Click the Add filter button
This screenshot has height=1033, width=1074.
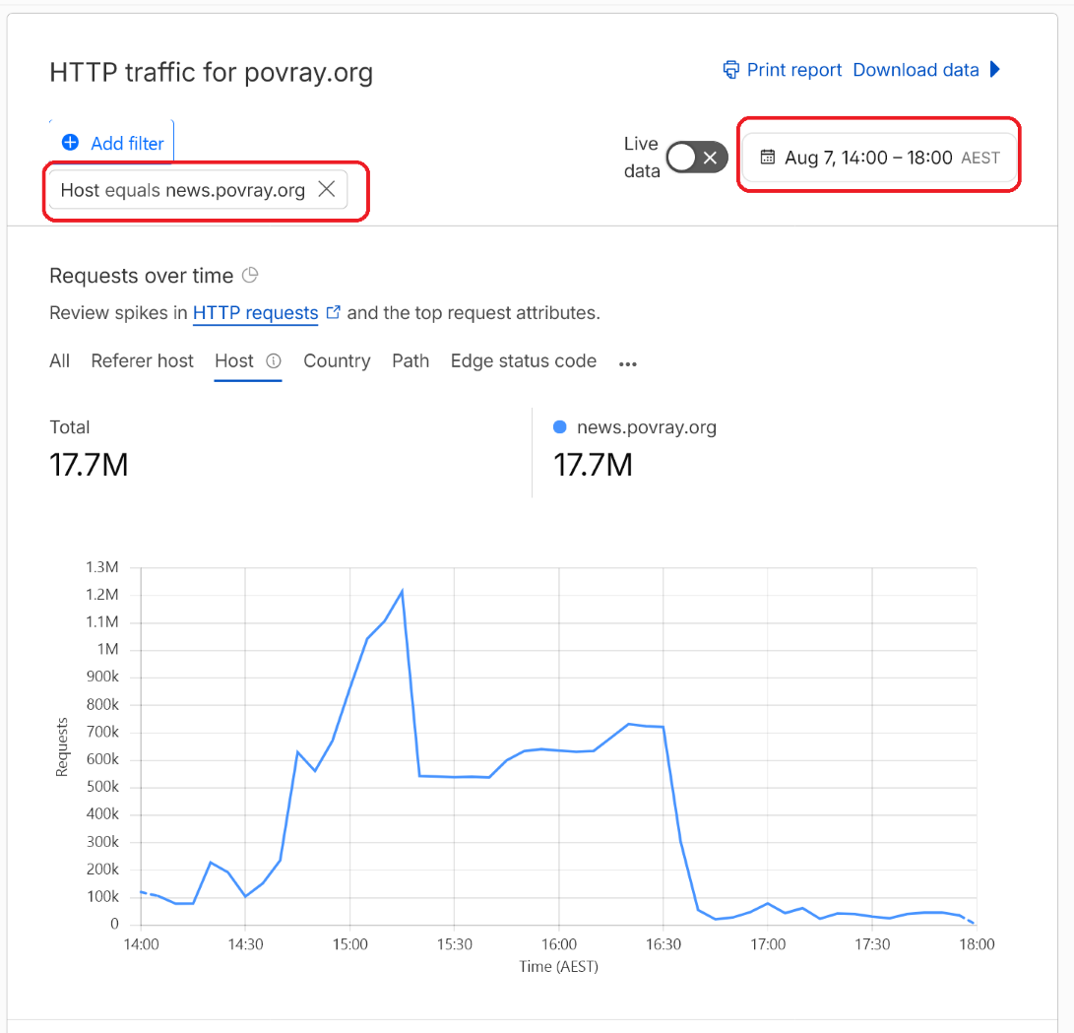click(112, 143)
